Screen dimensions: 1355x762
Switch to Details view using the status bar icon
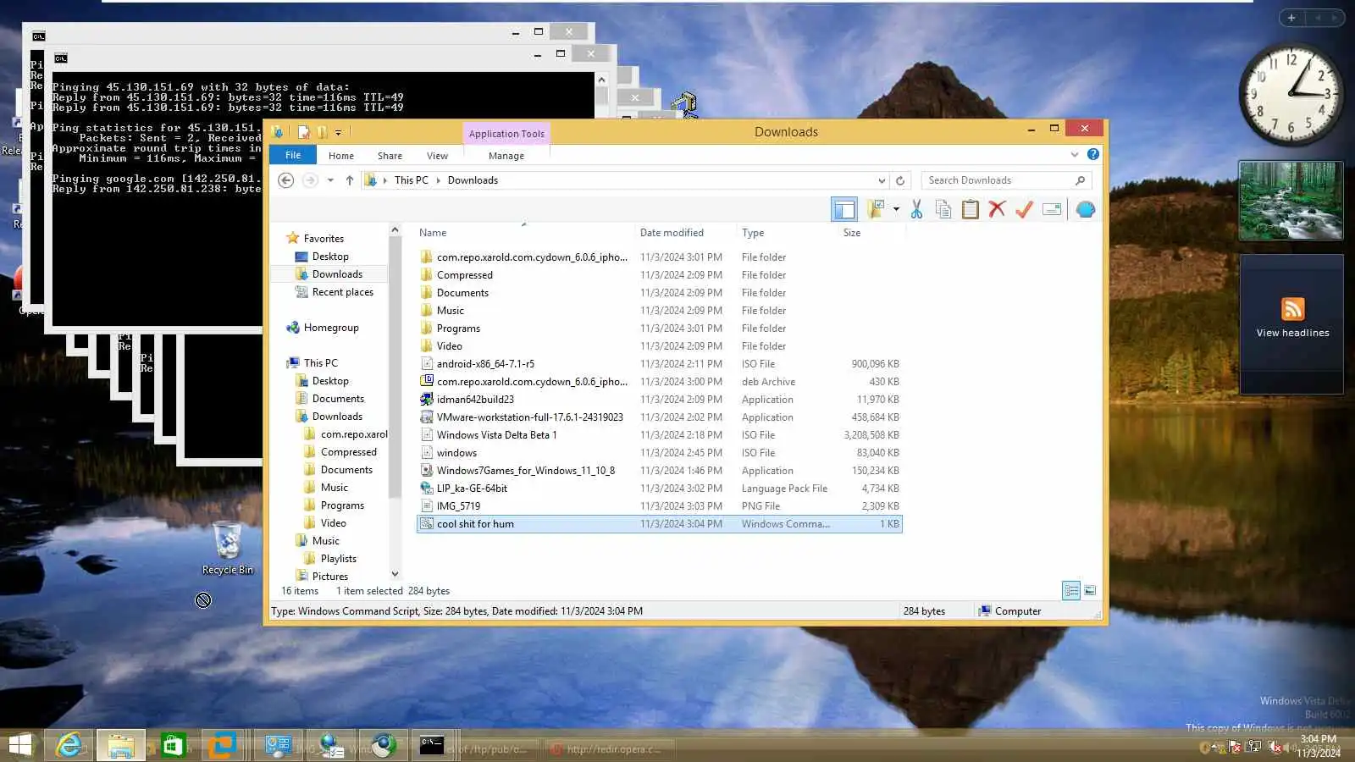pyautogui.click(x=1071, y=591)
